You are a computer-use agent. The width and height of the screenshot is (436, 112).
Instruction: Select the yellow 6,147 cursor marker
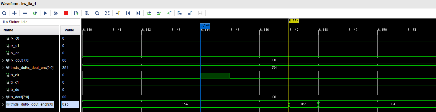(294, 21)
